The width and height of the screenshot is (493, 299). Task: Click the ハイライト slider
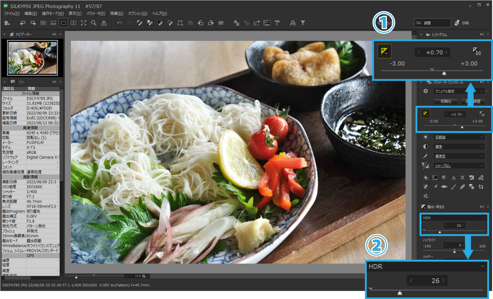pyautogui.click(x=454, y=251)
